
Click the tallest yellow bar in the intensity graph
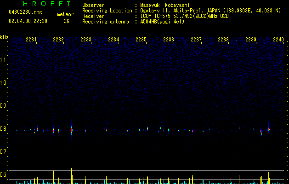click(x=72, y=176)
